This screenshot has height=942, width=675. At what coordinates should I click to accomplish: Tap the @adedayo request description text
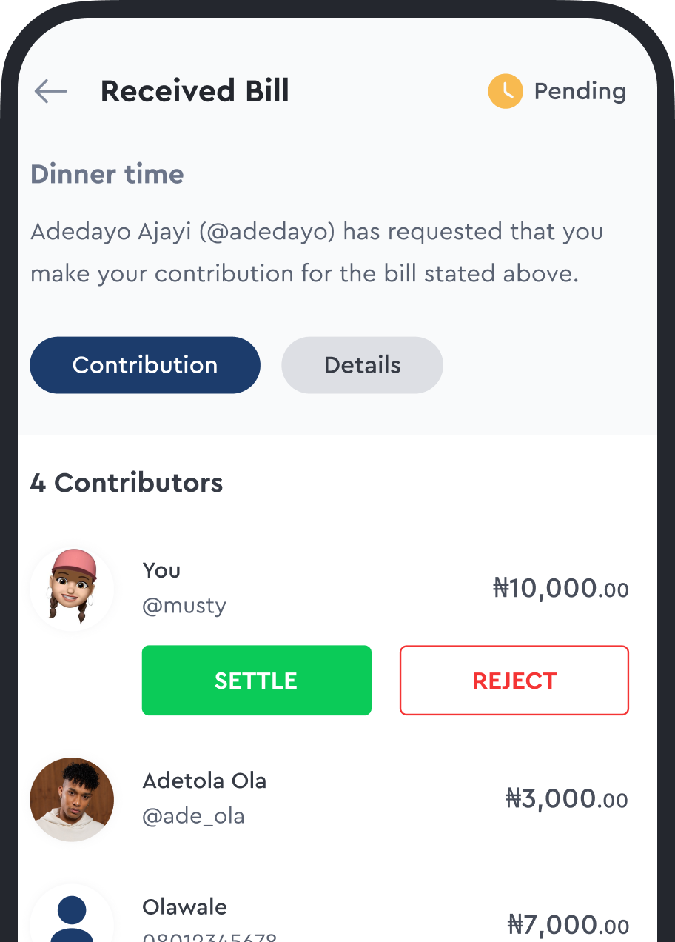click(x=316, y=253)
